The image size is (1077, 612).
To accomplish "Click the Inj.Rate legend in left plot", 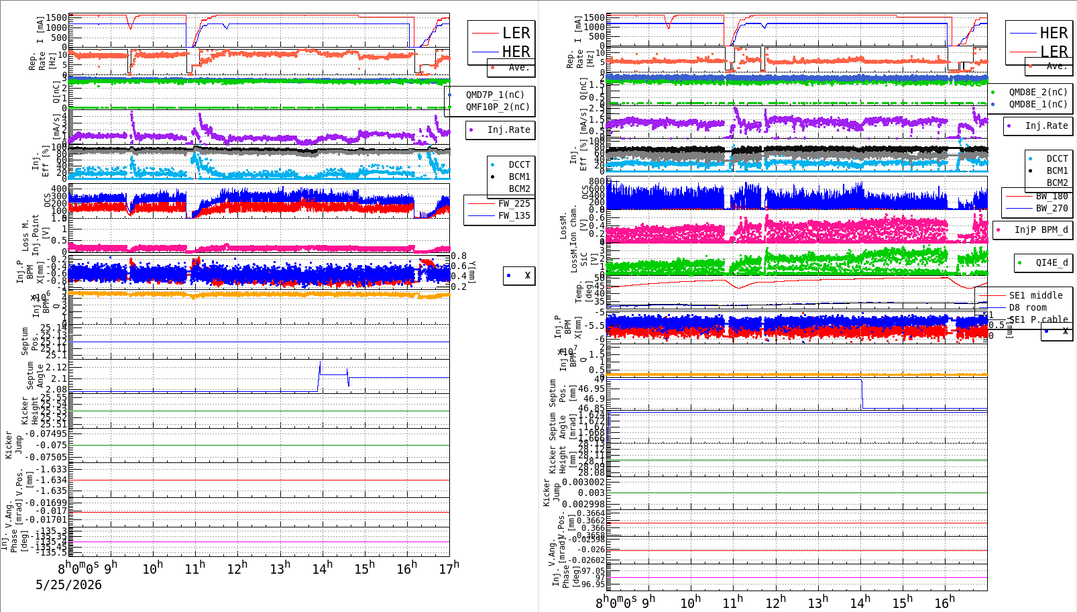I will (500, 130).
